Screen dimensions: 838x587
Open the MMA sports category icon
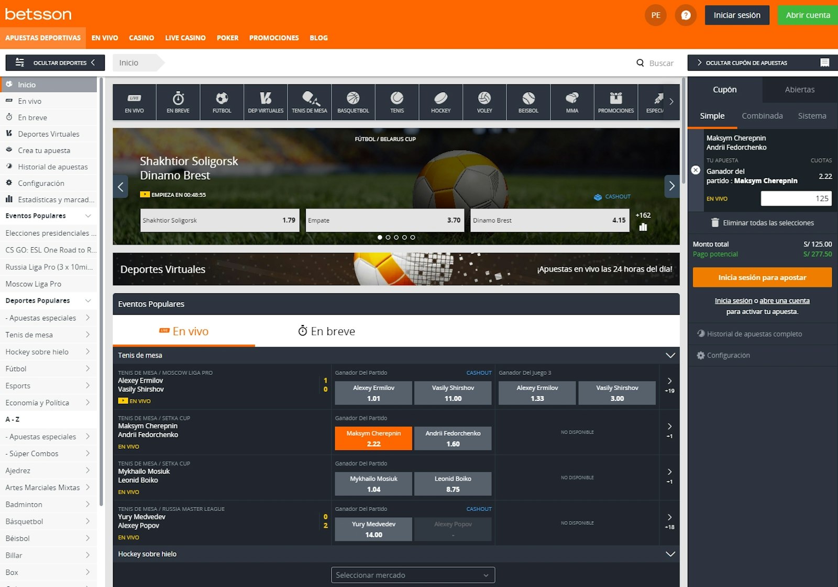point(571,102)
